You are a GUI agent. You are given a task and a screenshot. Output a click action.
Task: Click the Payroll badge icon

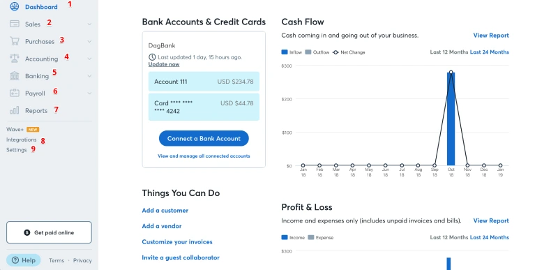[14, 93]
